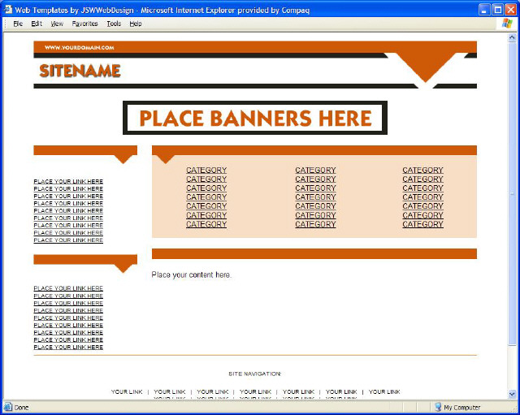The height and width of the screenshot is (415, 520).
Task: Click the My Computer zone icon in status bar
Action: (x=437, y=407)
